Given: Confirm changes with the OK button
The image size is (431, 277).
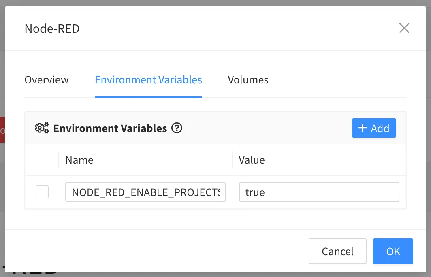Looking at the screenshot, I should tap(393, 251).
